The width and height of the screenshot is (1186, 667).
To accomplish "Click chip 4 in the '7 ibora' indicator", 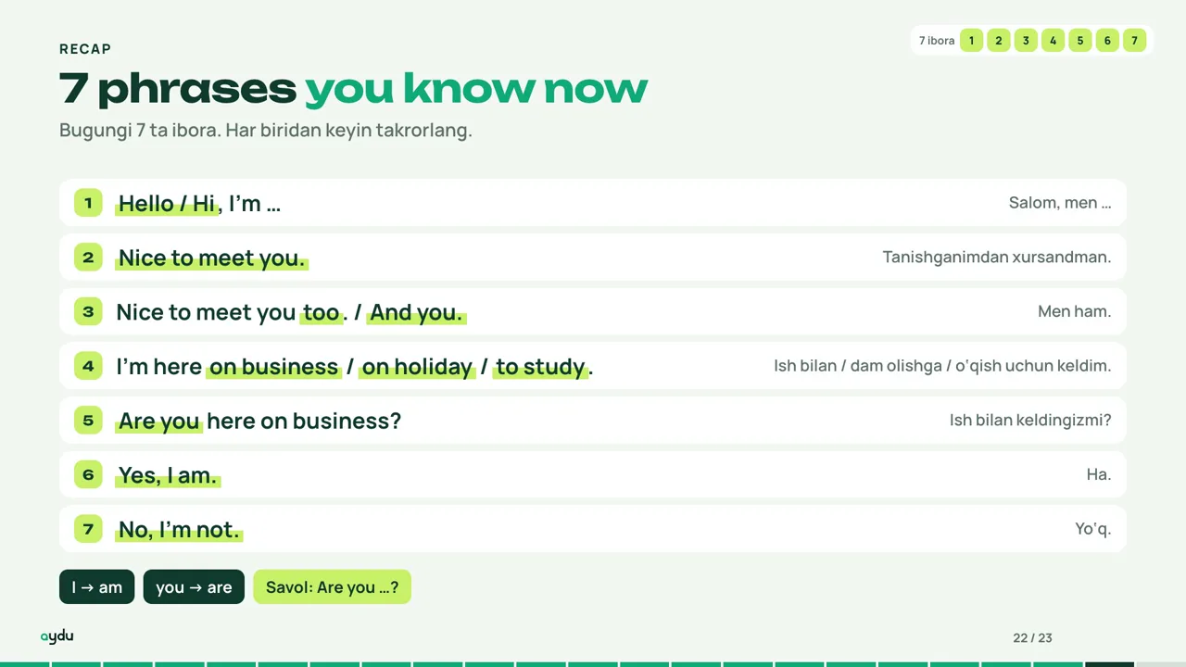I will coord(1053,41).
